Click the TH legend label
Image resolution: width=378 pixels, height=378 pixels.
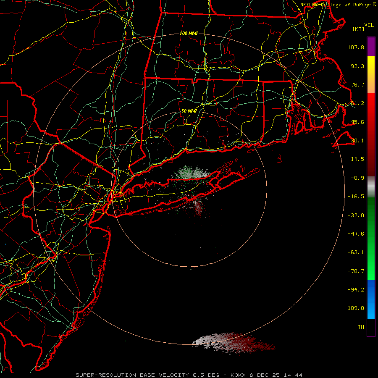coord(361,327)
